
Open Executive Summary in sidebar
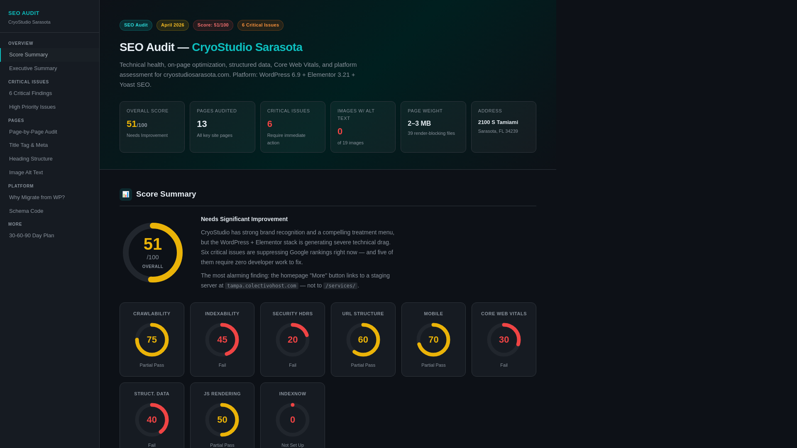50,68
